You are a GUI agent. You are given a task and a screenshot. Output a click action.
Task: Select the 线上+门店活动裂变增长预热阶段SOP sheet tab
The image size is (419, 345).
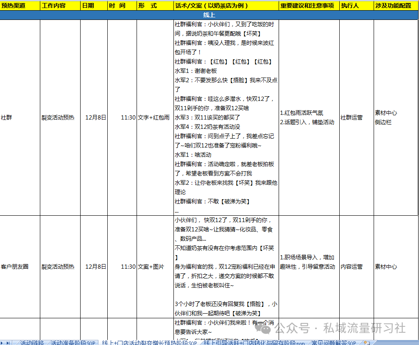click(x=149, y=342)
